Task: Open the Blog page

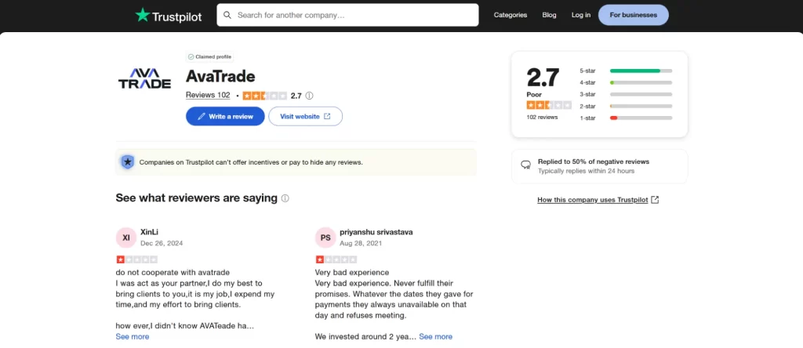Action: pyautogui.click(x=549, y=15)
